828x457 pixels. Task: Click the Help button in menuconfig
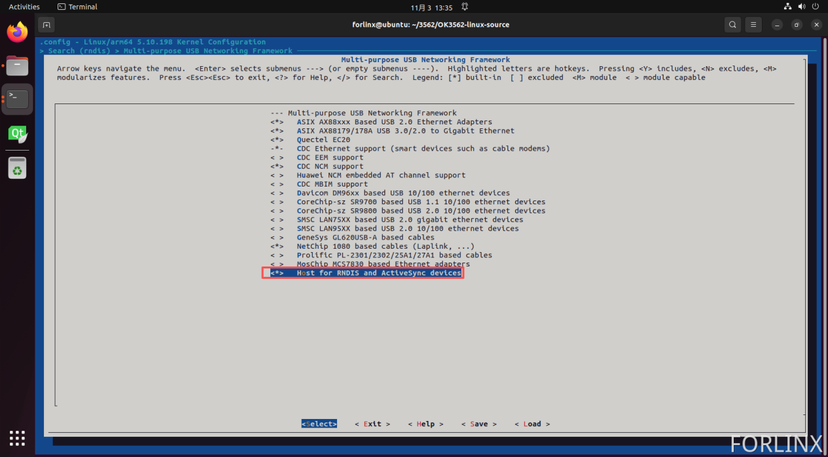(x=425, y=424)
